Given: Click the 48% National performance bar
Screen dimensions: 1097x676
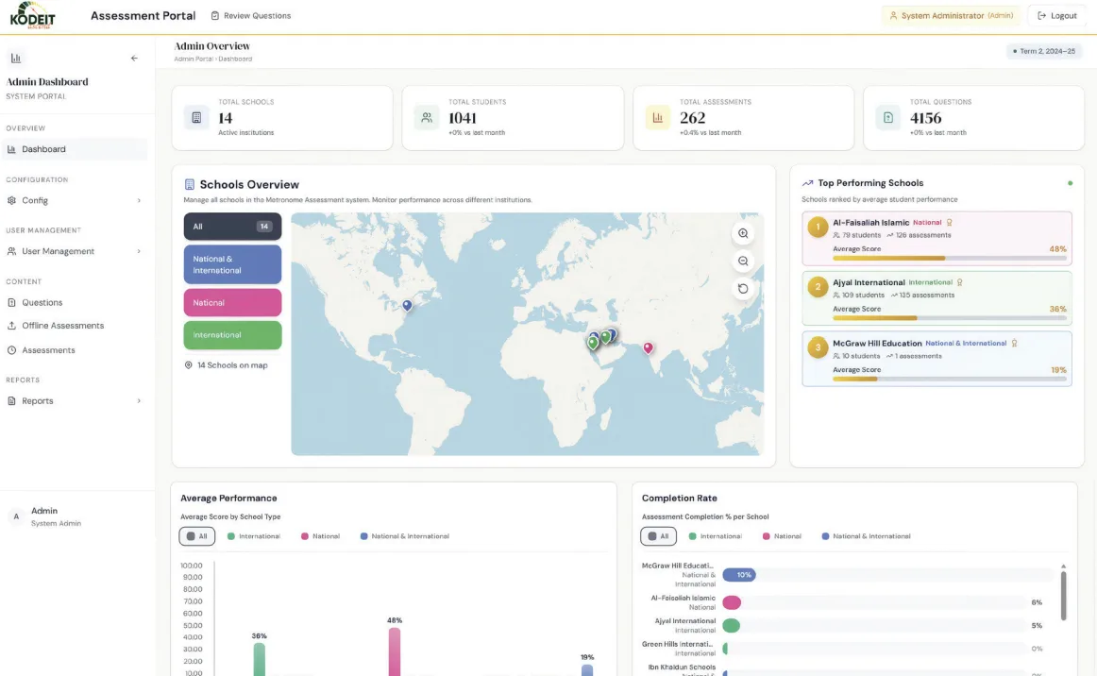Looking at the screenshot, I should coord(395,651).
